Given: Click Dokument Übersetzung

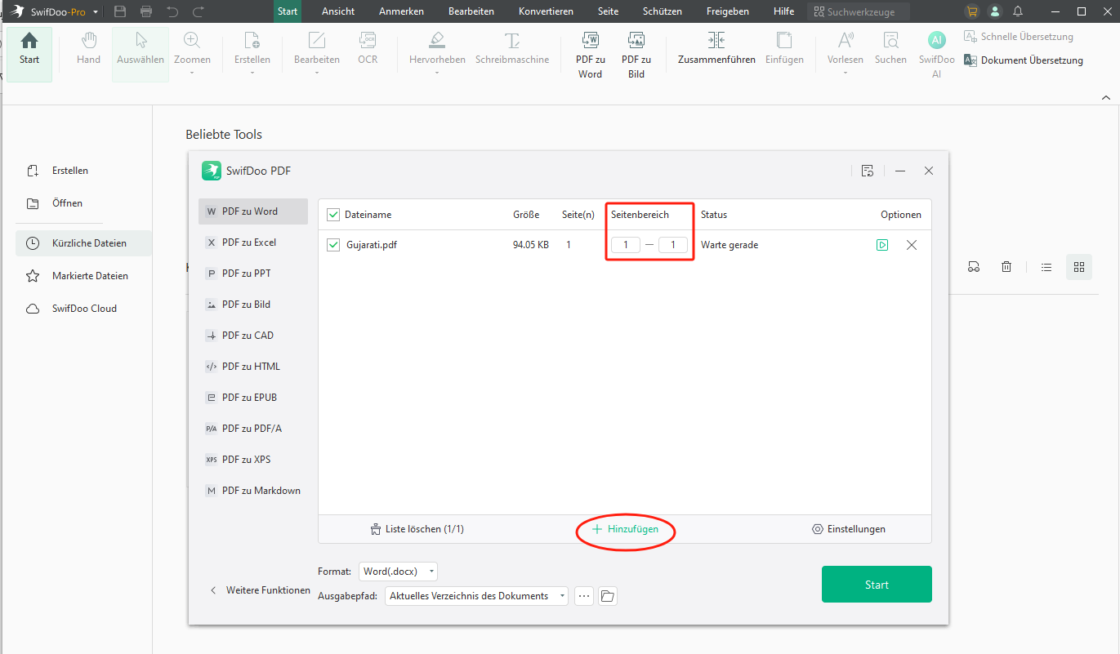Looking at the screenshot, I should pyautogui.click(x=1024, y=60).
